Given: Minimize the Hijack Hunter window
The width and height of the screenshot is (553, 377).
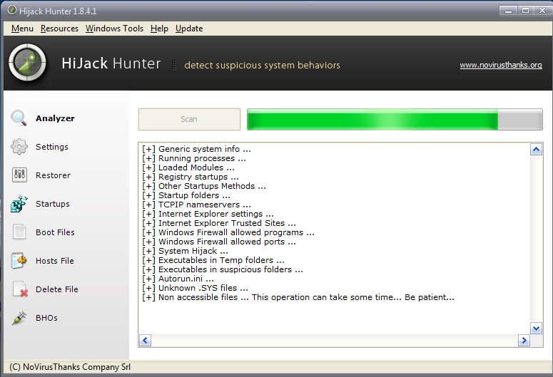Looking at the screenshot, I should point(508,11).
